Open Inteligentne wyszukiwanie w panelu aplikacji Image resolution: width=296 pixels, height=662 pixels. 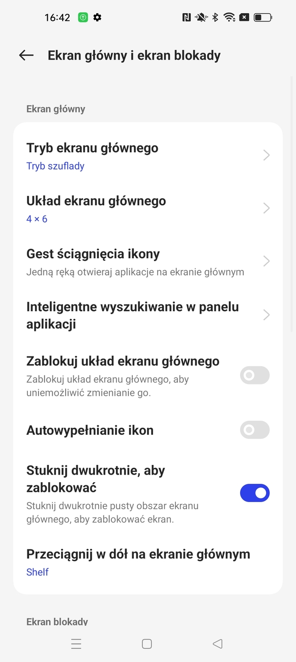[148, 315]
